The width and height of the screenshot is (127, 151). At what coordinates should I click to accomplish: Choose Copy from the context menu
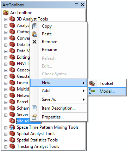pos(59,26)
